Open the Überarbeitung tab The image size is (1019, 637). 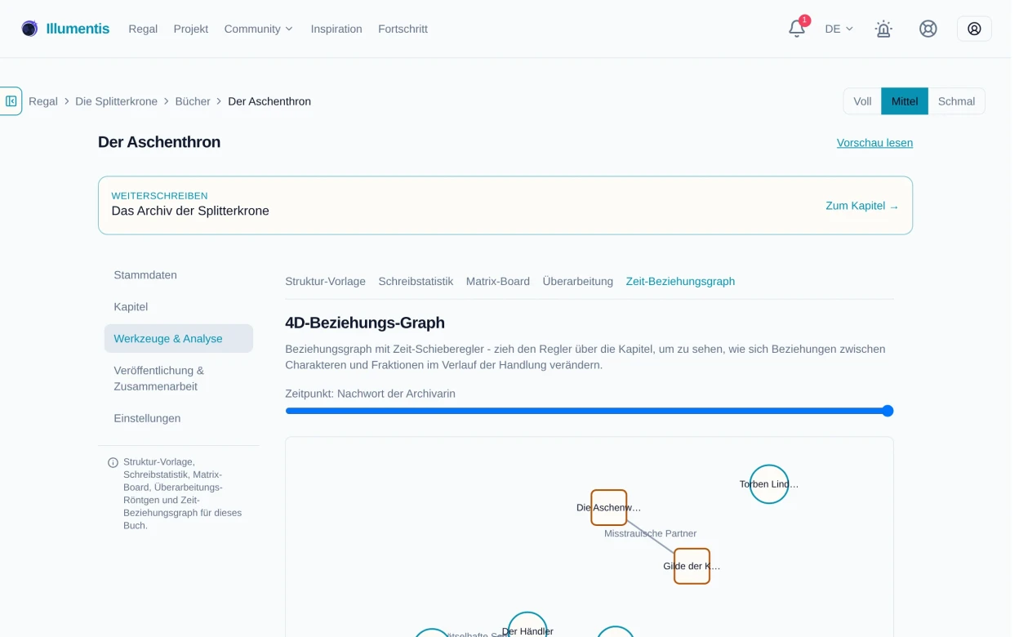pyautogui.click(x=578, y=281)
